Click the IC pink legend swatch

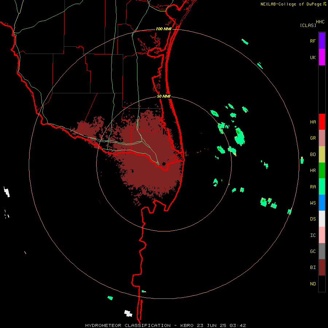coord(322,235)
